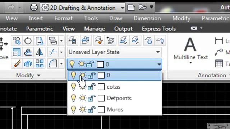This screenshot has width=230, height=129.
Task: Select the Offset tool icon
Action: pyautogui.click(x=28, y=52)
